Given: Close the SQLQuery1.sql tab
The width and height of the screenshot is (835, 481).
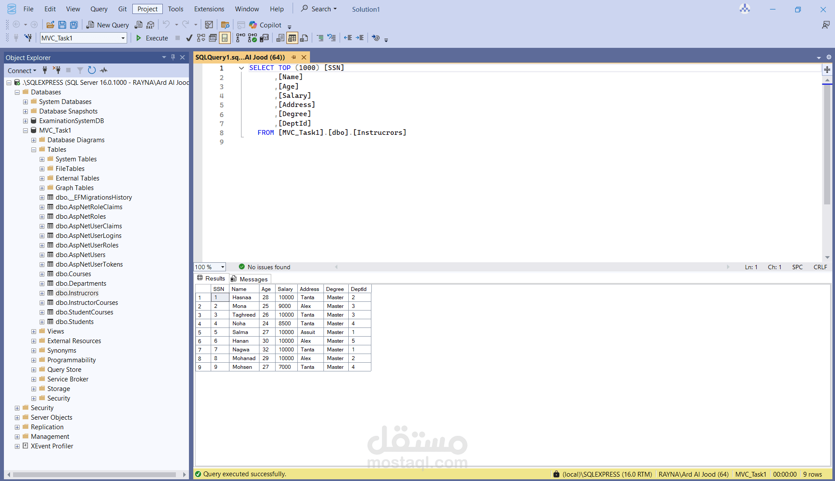Looking at the screenshot, I should [x=304, y=57].
